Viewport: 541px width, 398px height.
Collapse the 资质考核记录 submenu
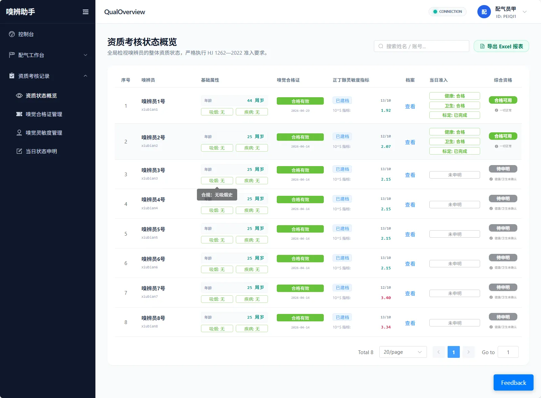click(85, 76)
